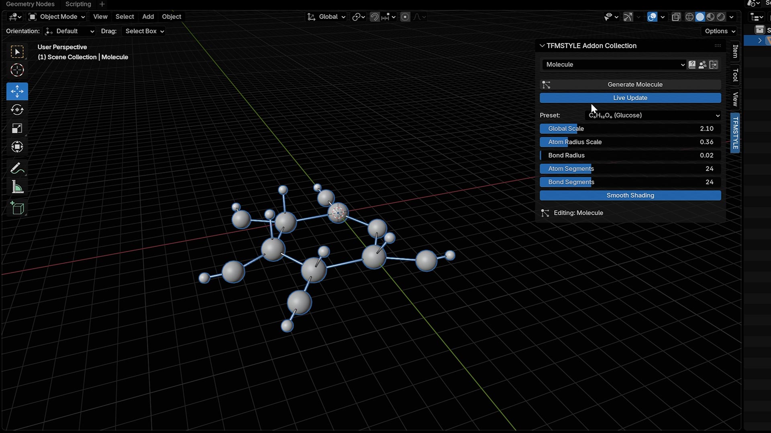Toggle Live Update button
Screen dimensions: 771x433
pos(630,98)
